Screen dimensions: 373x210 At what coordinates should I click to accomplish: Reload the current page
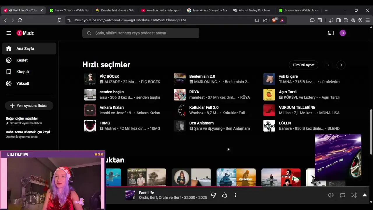(20, 20)
